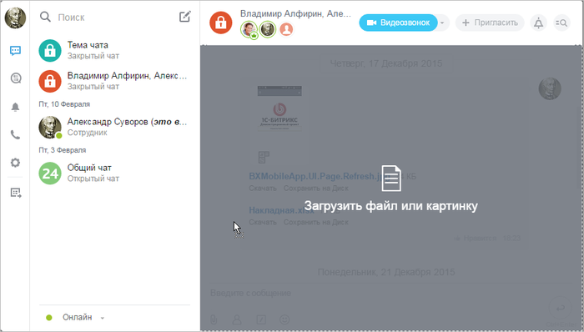Click the Пригласить button
Image resolution: width=584 pixels, height=332 pixels.
(490, 23)
